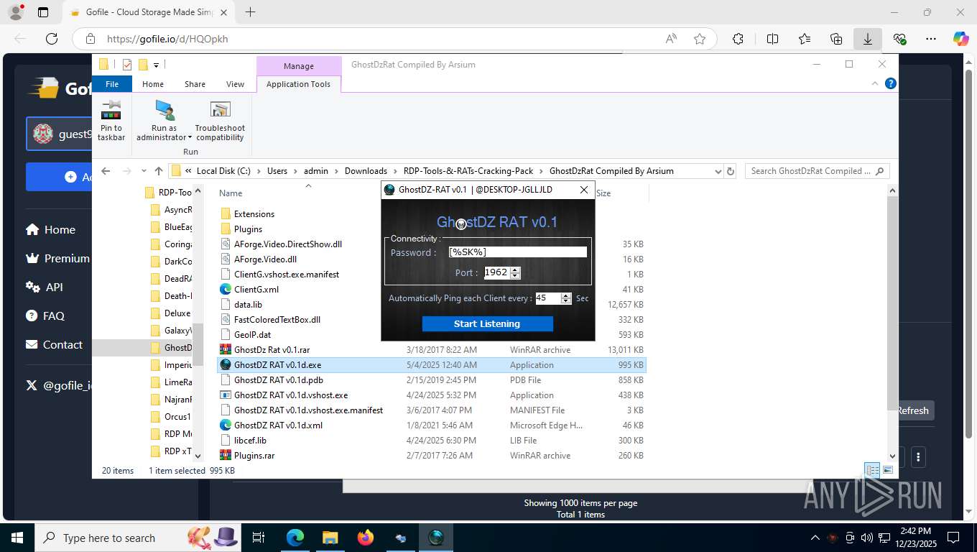Collapse the Explorer ribbon chevron
The width and height of the screenshot is (977, 552).
pos(875,83)
